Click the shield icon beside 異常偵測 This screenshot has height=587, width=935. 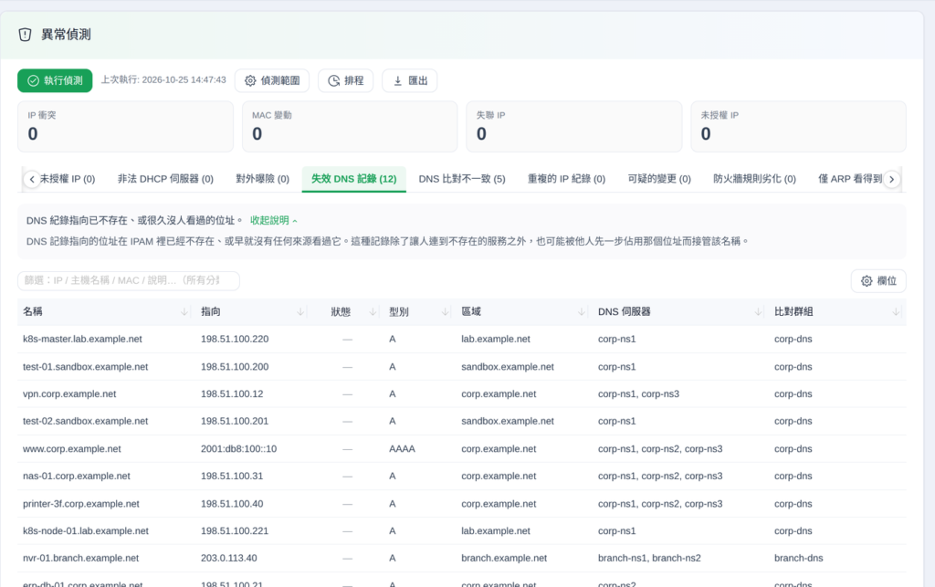point(25,35)
